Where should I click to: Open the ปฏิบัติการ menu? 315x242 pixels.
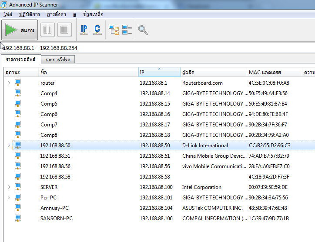pos(30,14)
